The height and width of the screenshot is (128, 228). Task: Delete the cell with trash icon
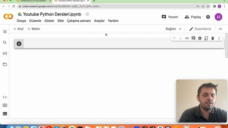click(x=213, y=38)
